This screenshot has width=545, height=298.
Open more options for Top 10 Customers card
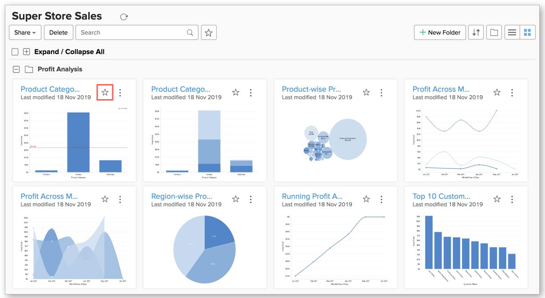tap(512, 199)
